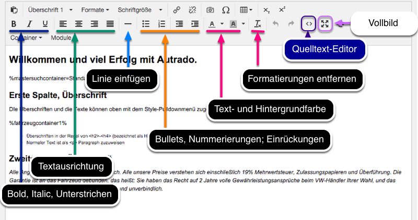The width and height of the screenshot is (418, 220).
Task: Center align the text
Action: [79, 24]
